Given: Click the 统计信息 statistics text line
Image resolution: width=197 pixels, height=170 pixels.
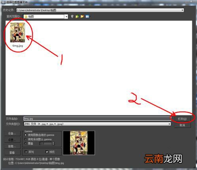Looking at the screenshot, I should (x=32, y=159).
